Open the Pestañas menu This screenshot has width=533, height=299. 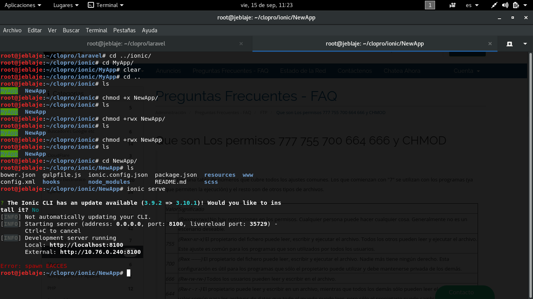pyautogui.click(x=124, y=30)
